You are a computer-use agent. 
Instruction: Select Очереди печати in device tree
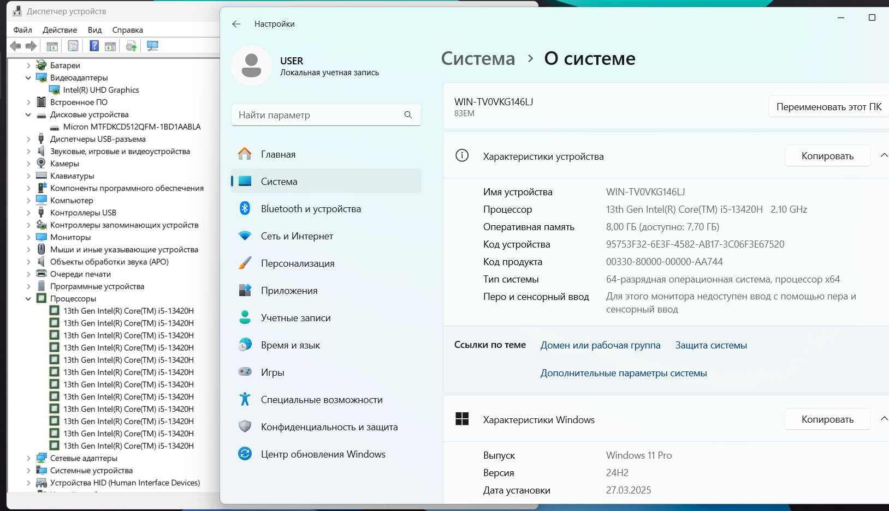click(80, 274)
